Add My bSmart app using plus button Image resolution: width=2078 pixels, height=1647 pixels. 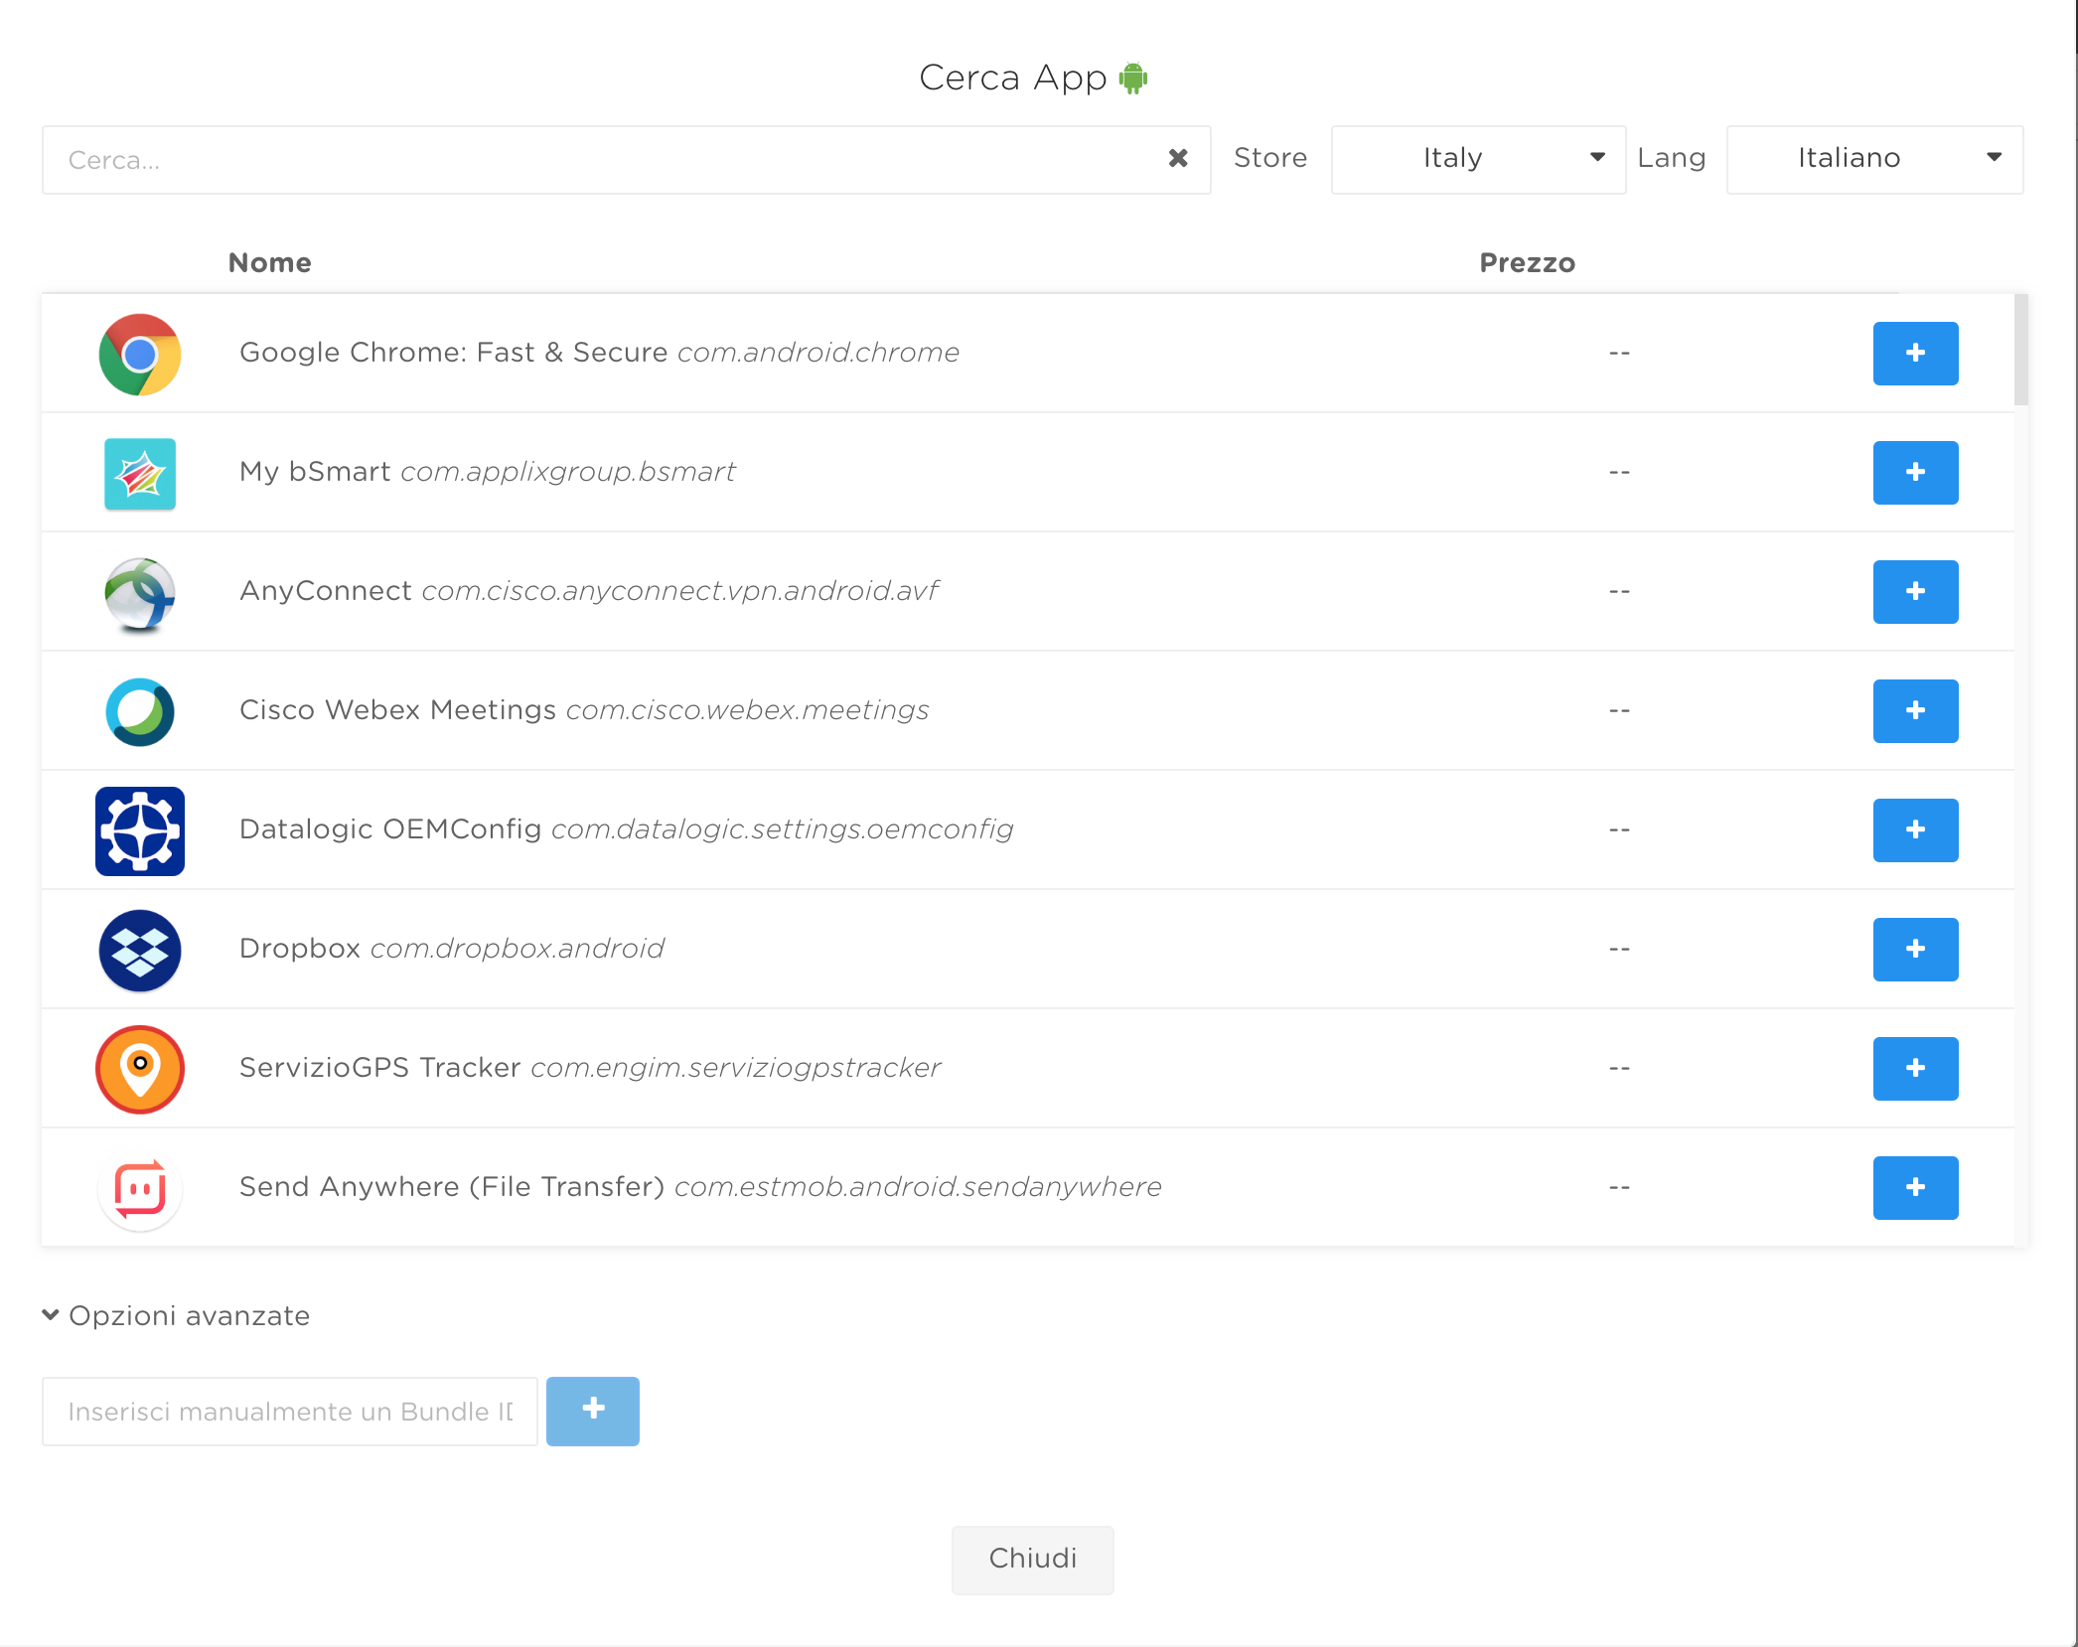tap(1915, 473)
